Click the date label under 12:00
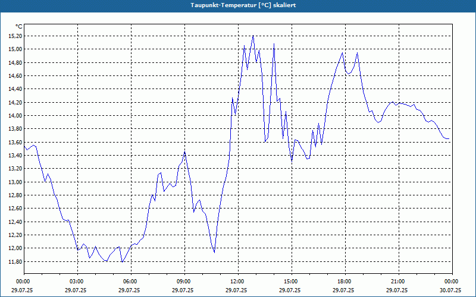Viewport: 476px width, 297px height. click(236, 290)
